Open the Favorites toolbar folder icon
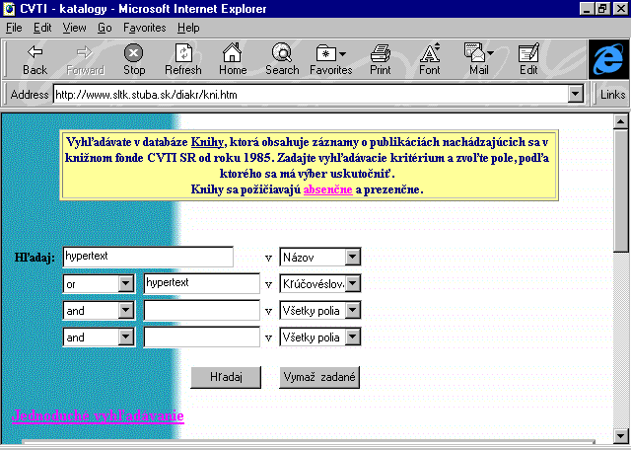This screenshot has width=631, height=450. click(326, 53)
